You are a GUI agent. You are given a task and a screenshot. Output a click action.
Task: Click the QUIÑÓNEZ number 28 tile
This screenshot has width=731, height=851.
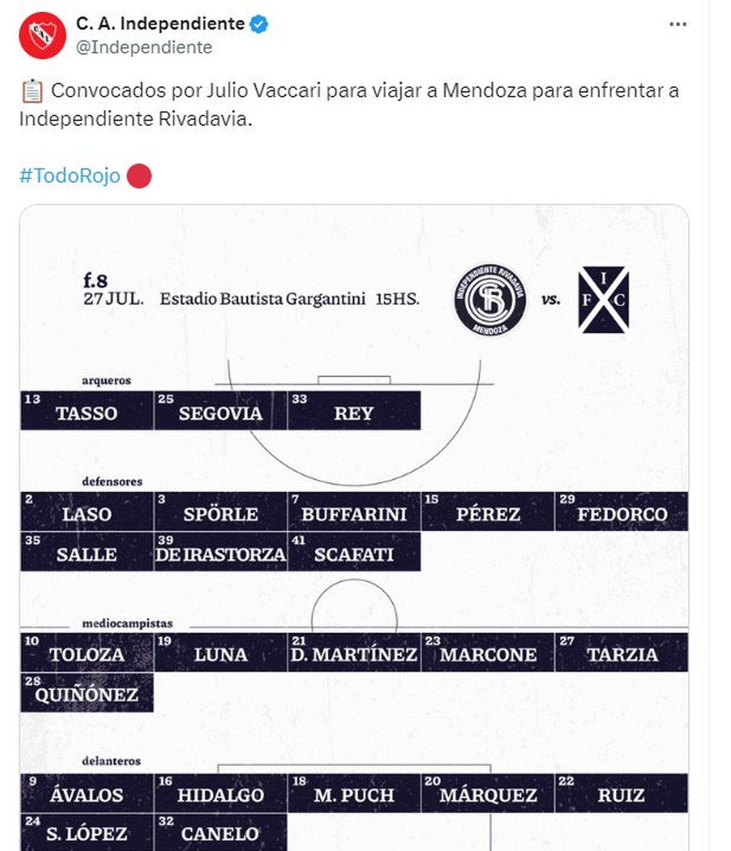(x=87, y=693)
